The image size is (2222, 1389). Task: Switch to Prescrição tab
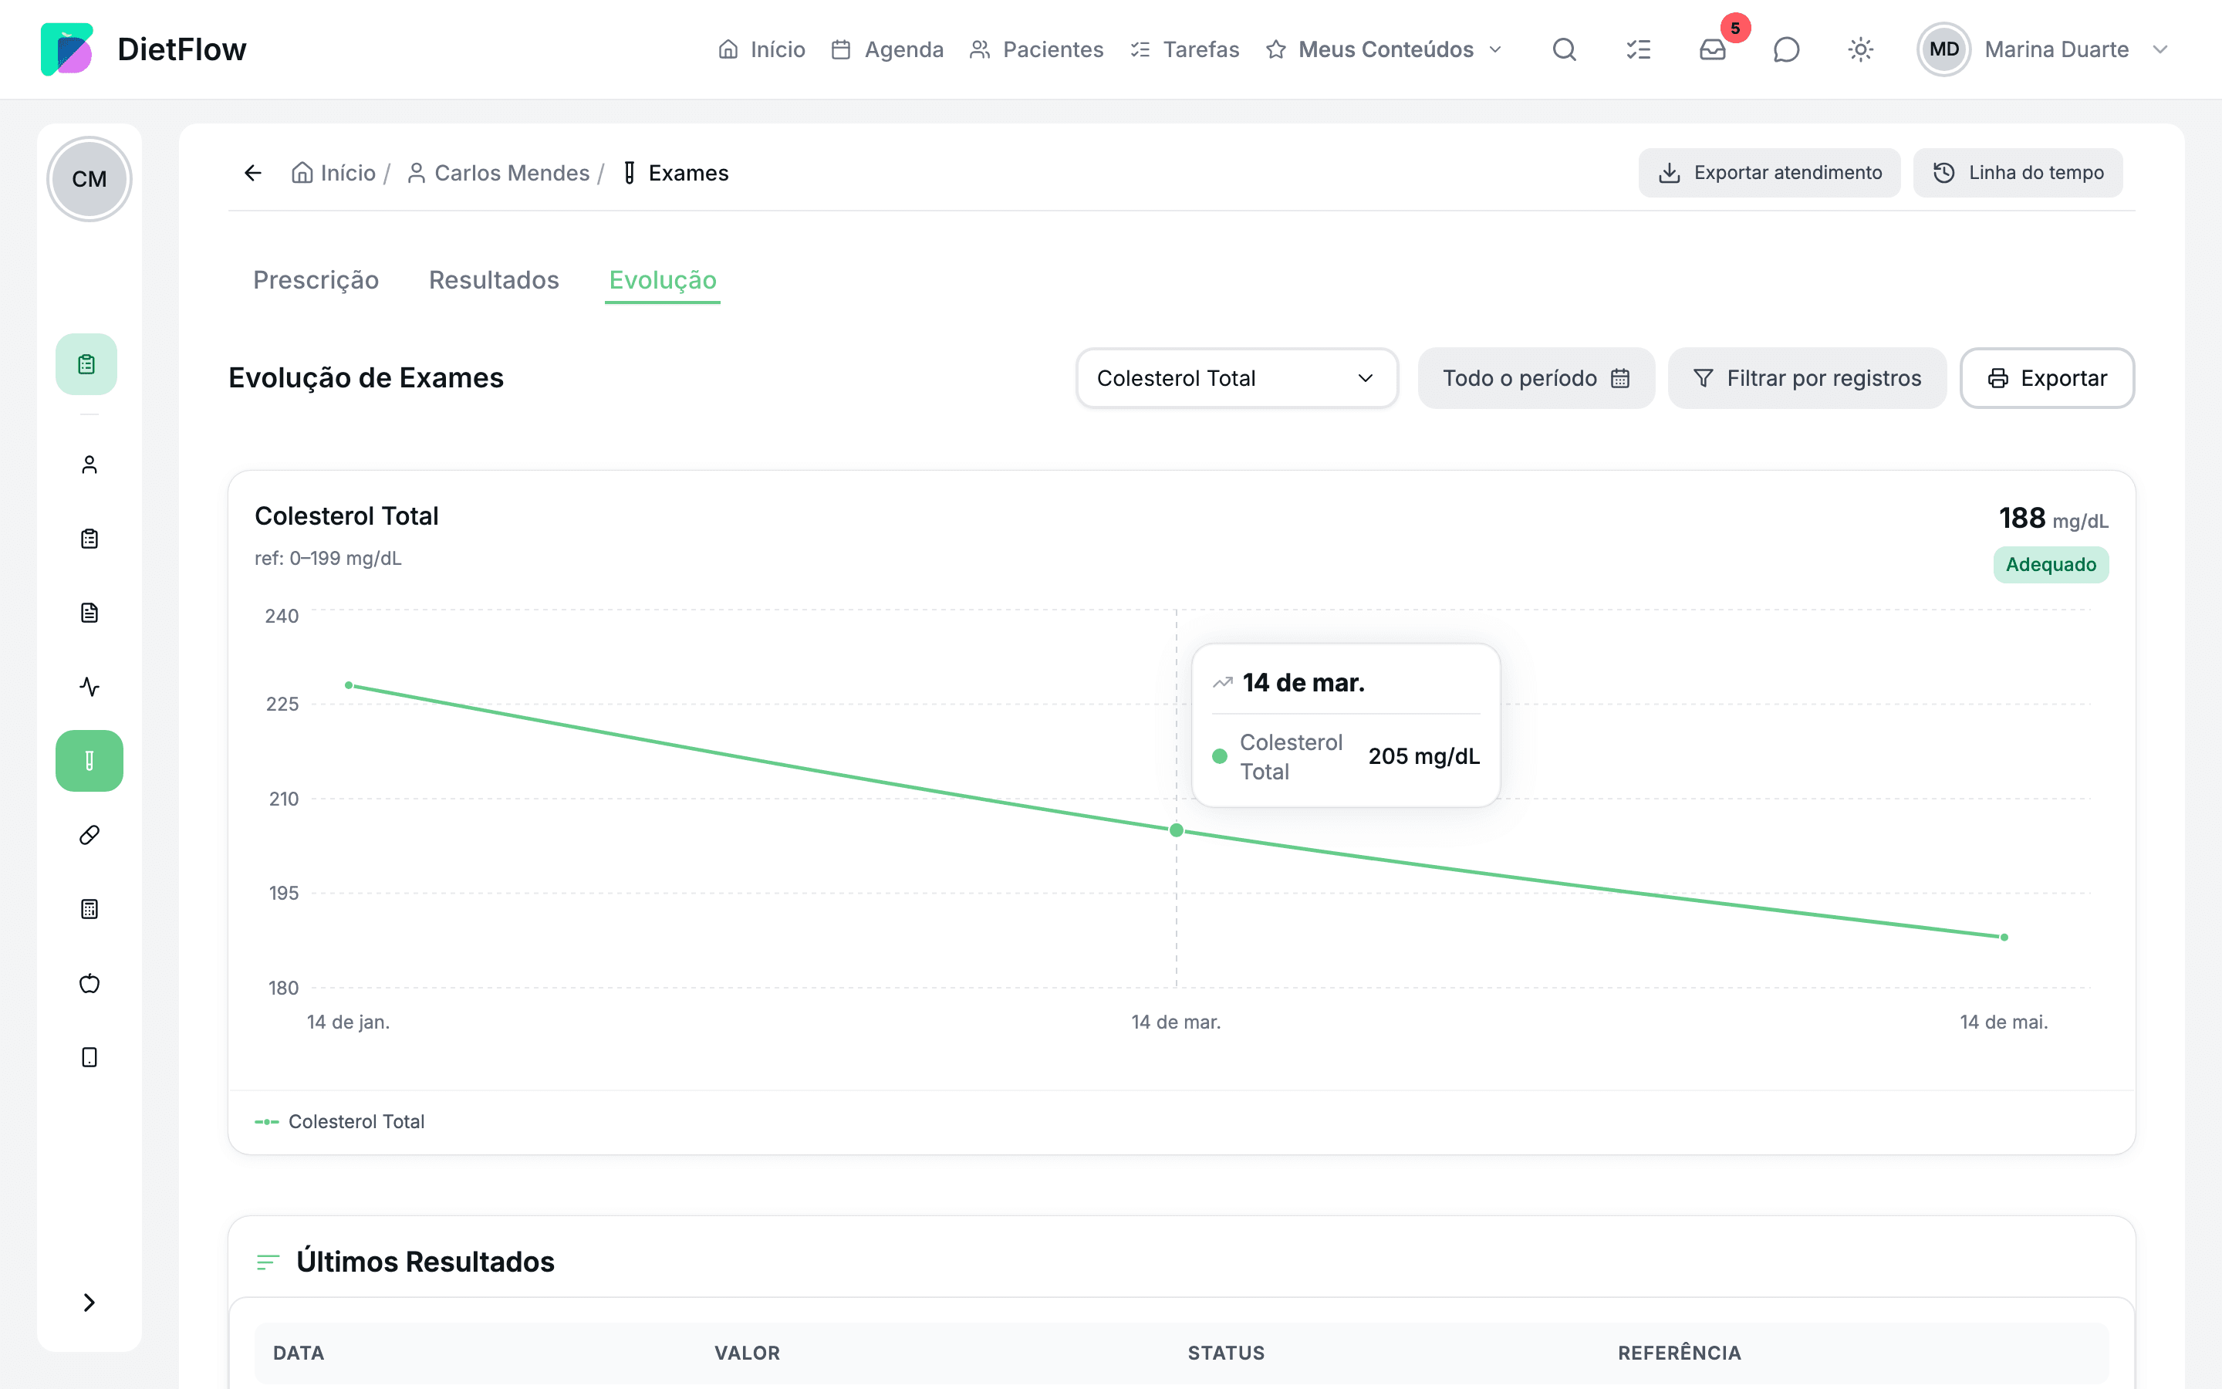[x=316, y=280]
